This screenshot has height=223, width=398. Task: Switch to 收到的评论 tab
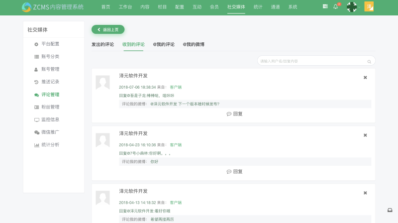coord(133,44)
